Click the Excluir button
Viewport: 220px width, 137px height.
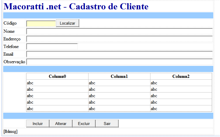(84, 124)
